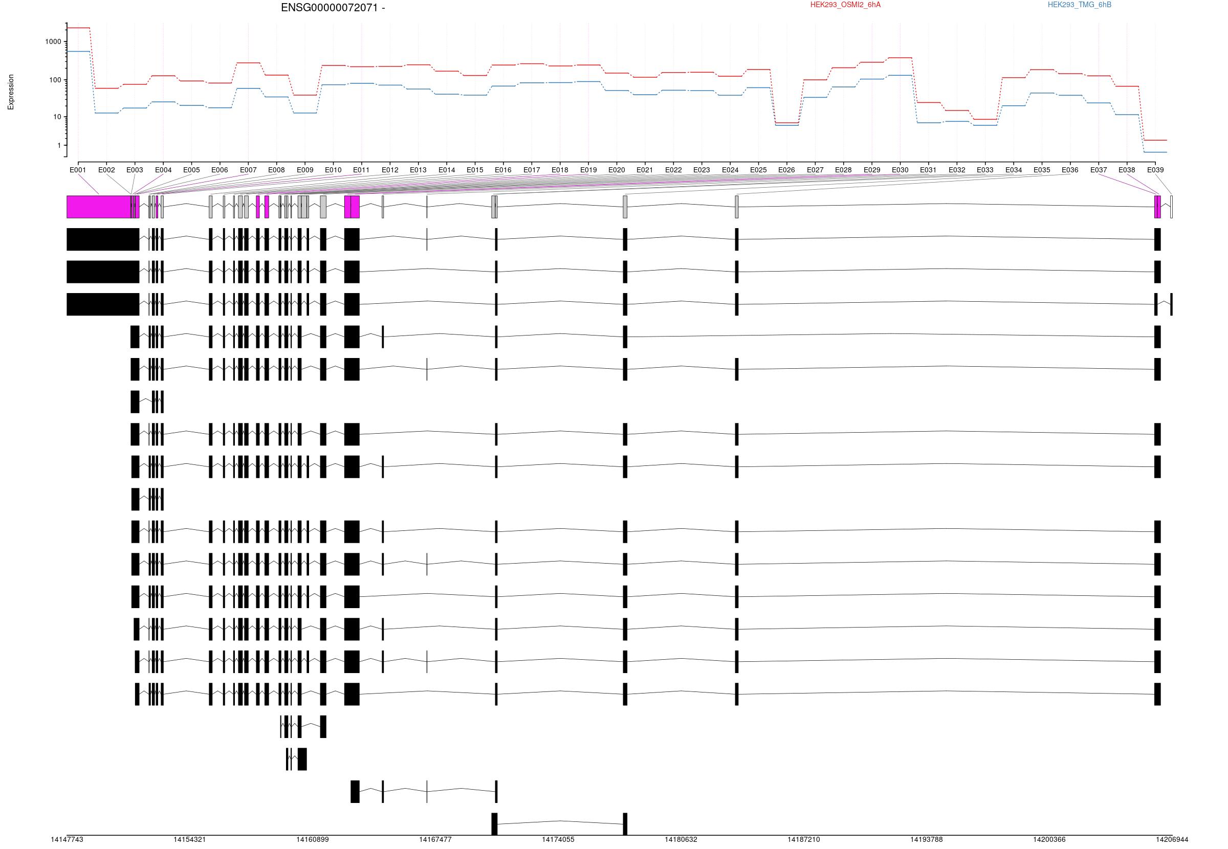This screenshot has height=849, width=1228.
Task: Select exon label E015
Action: pos(475,170)
